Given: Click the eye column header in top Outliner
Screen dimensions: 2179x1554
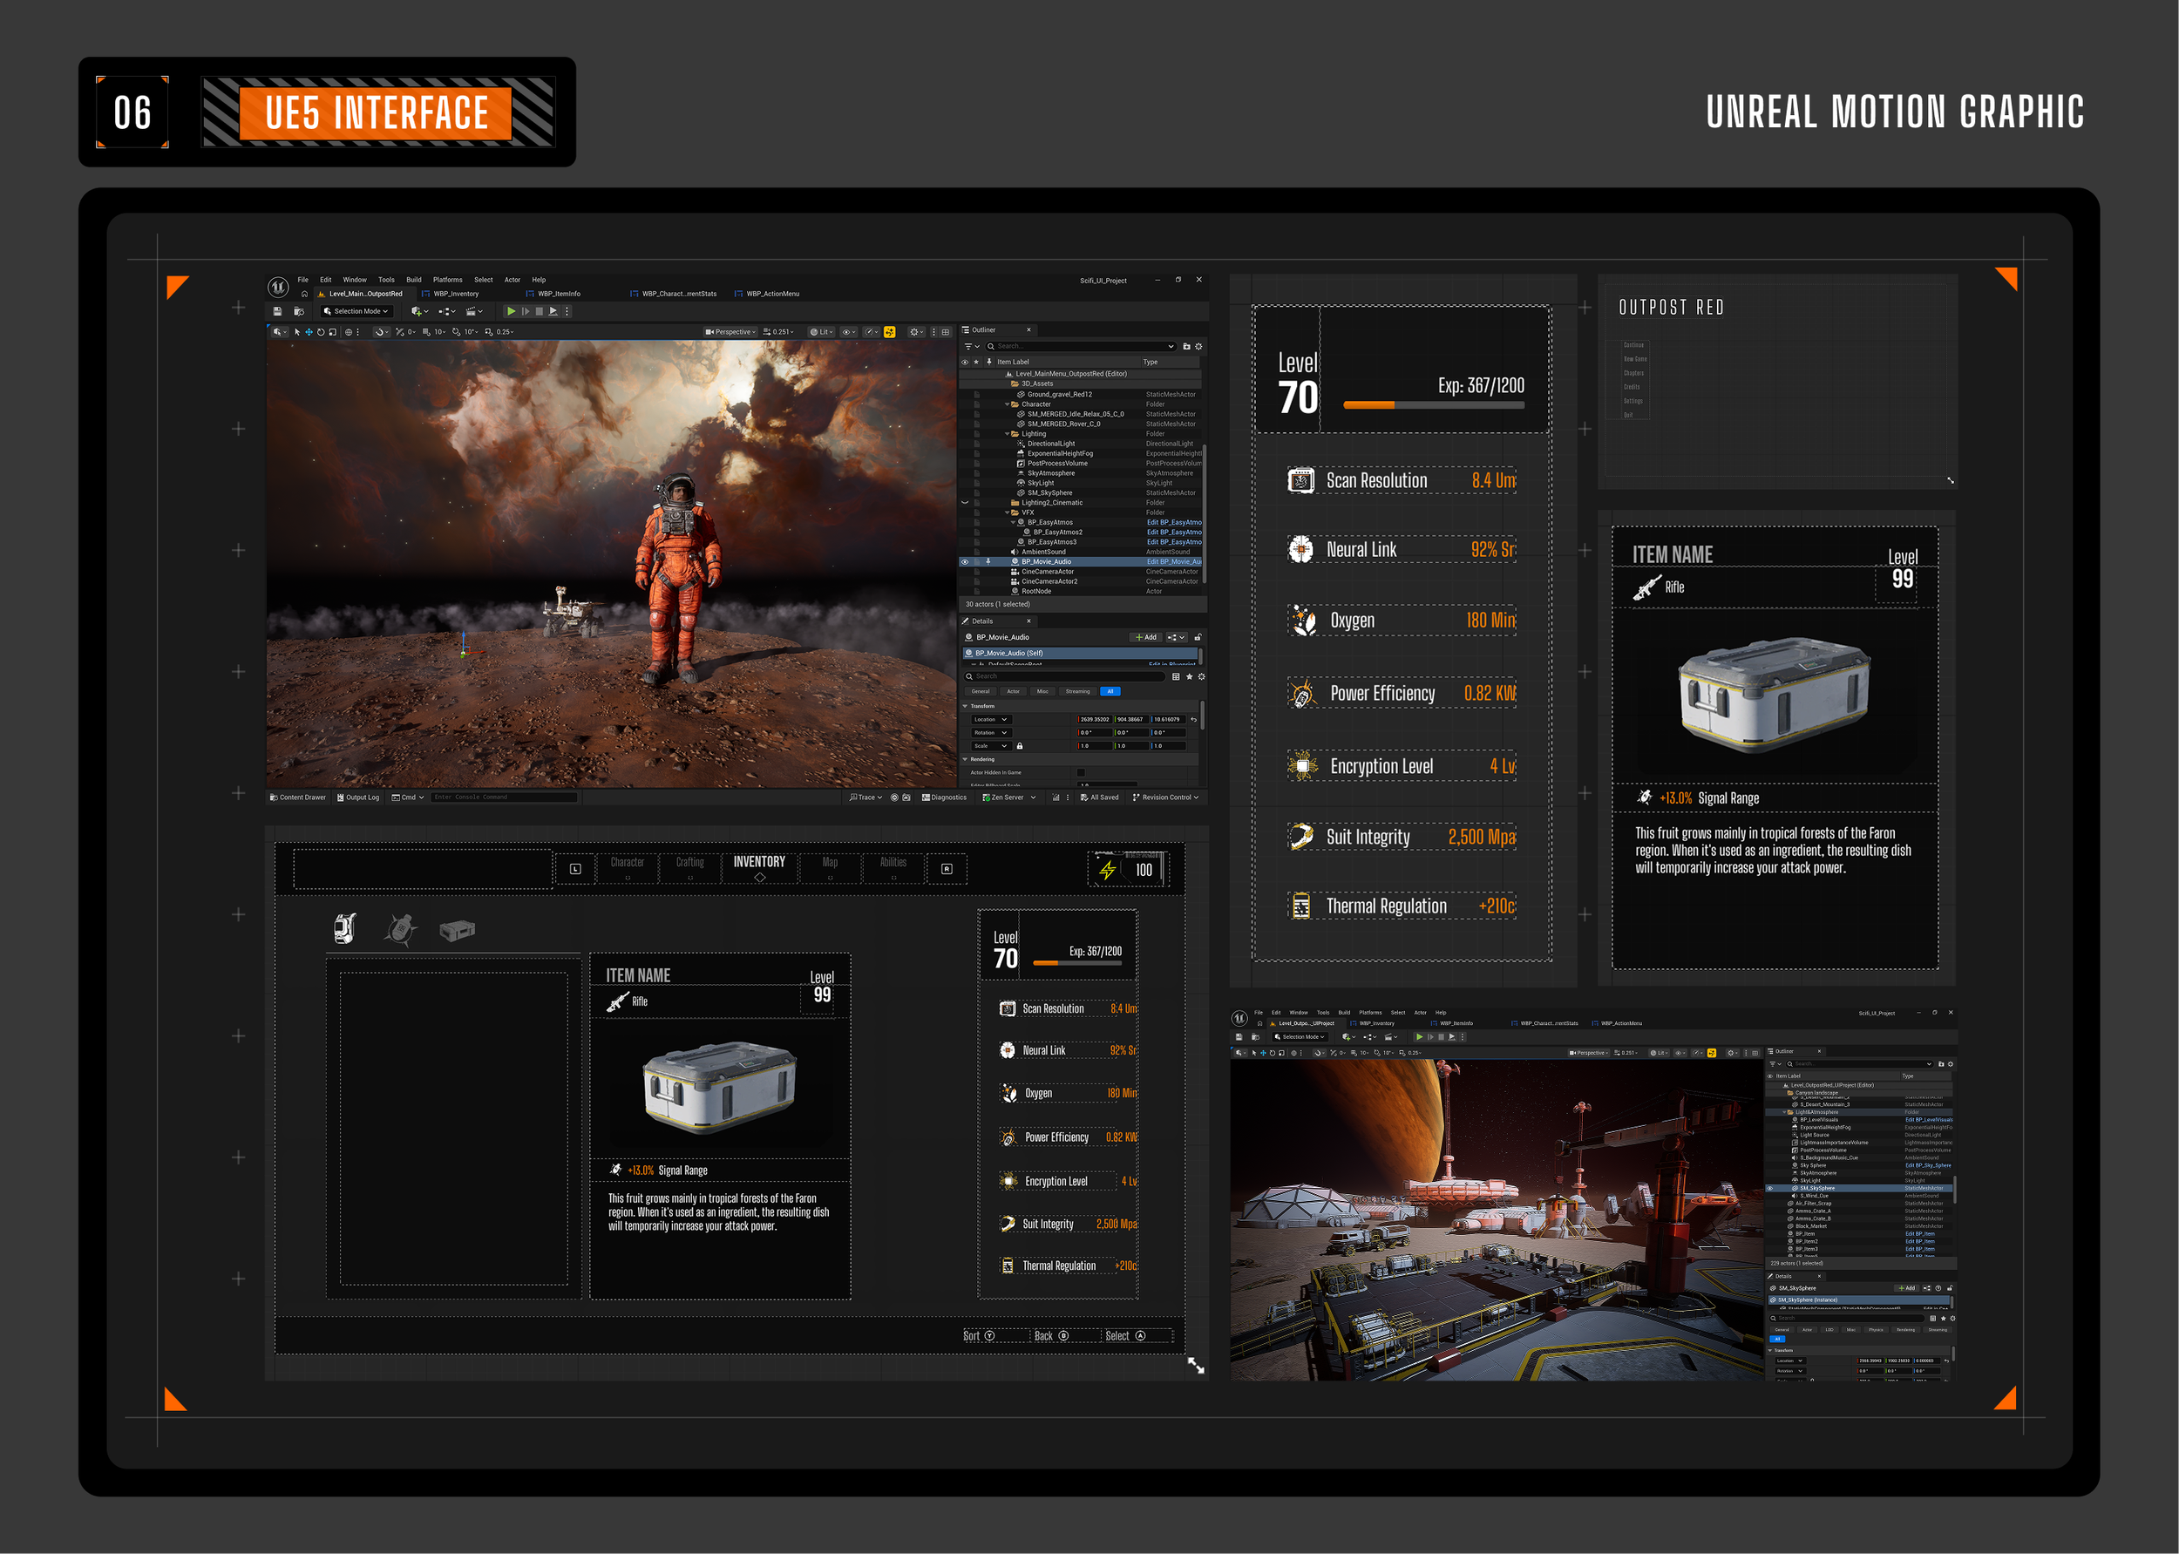Looking at the screenshot, I should pyautogui.click(x=965, y=363).
